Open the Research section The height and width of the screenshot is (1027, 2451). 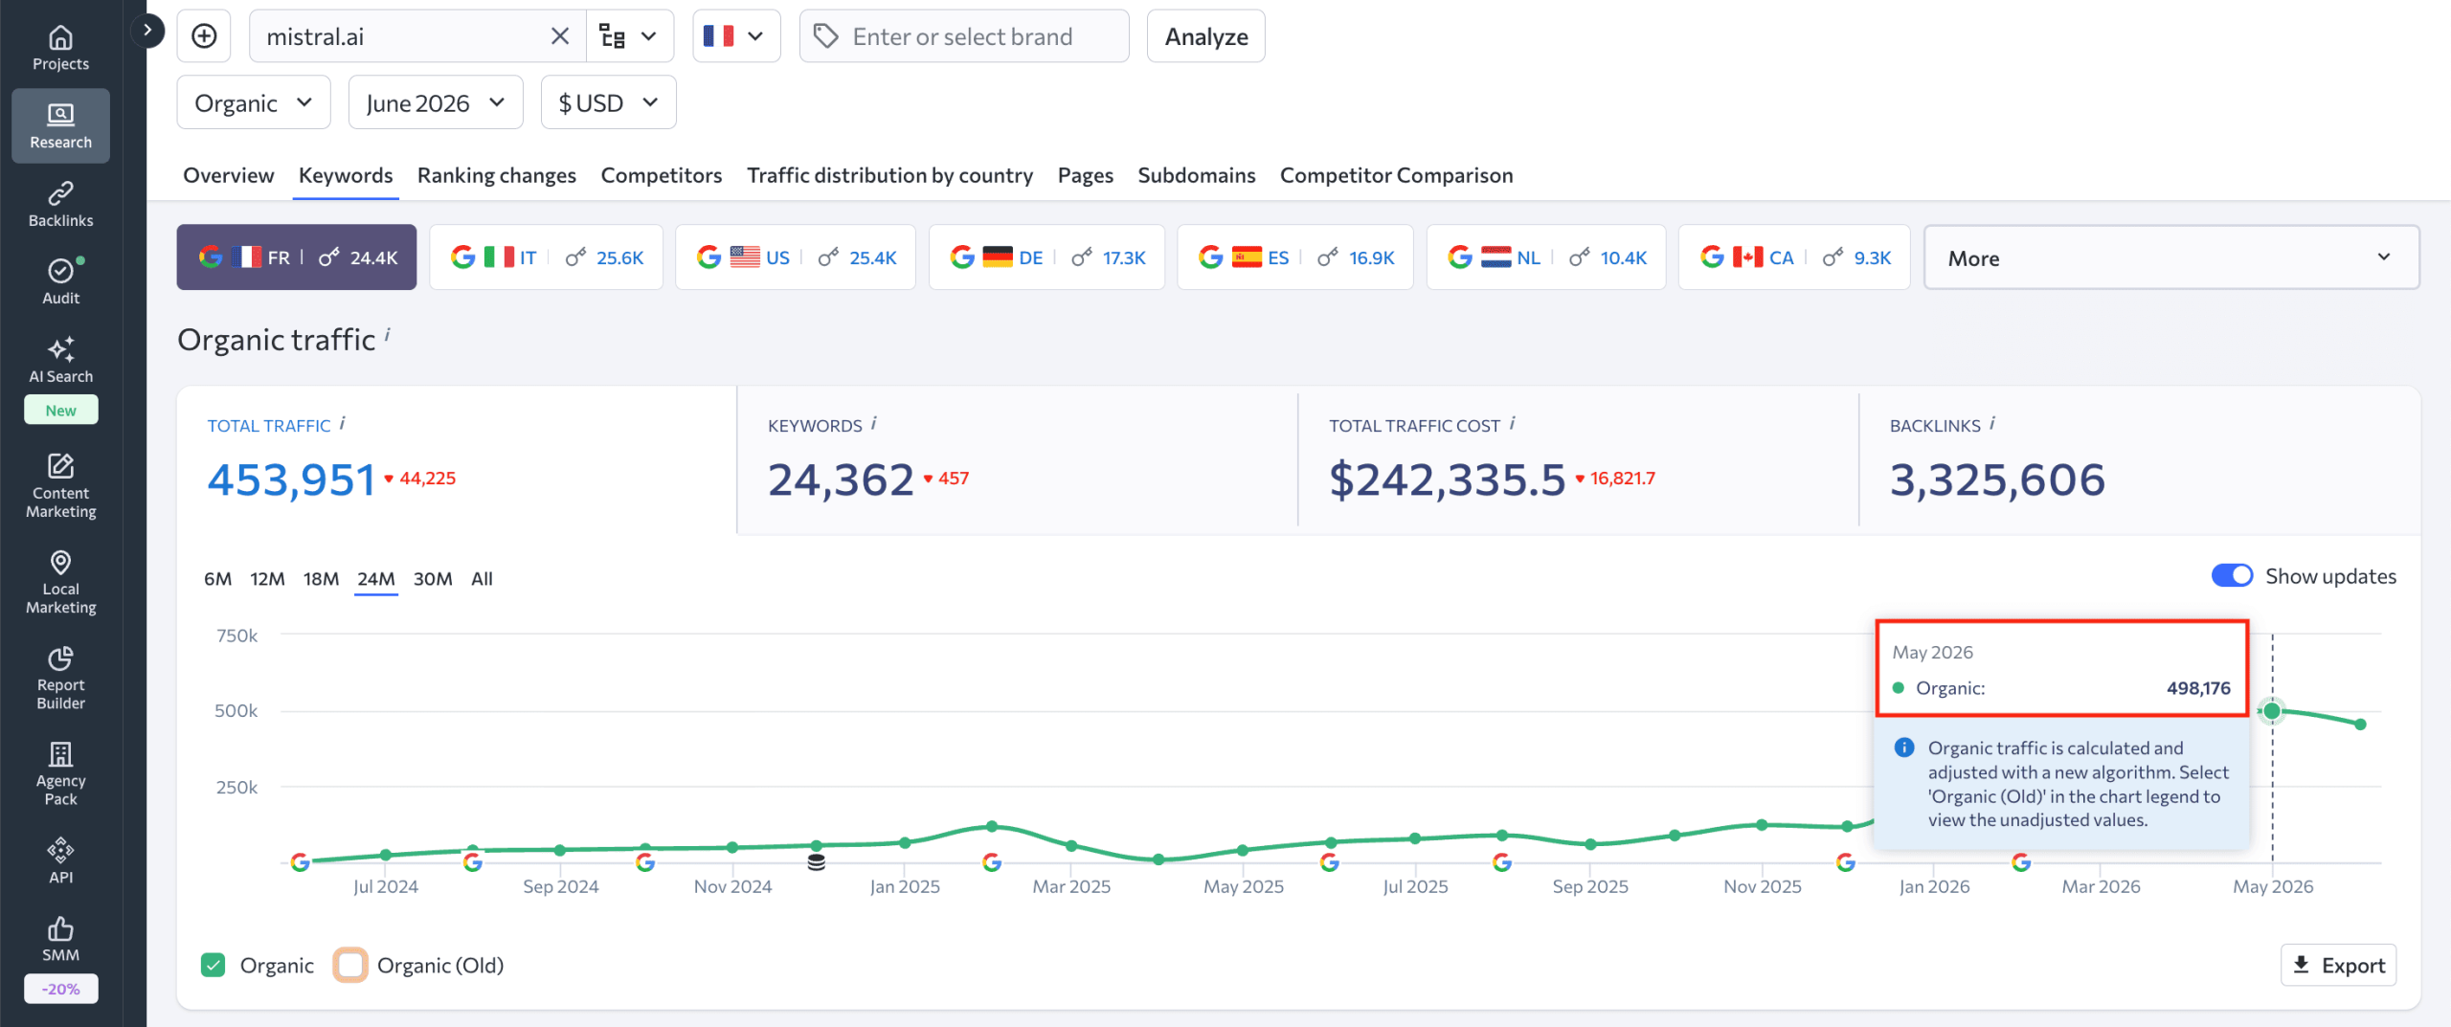pos(60,126)
